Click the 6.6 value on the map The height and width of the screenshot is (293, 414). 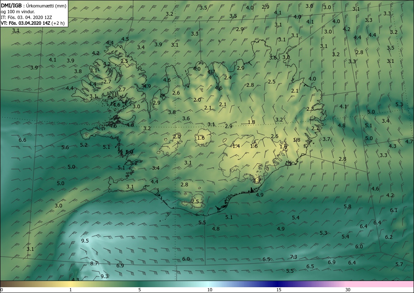(22, 140)
